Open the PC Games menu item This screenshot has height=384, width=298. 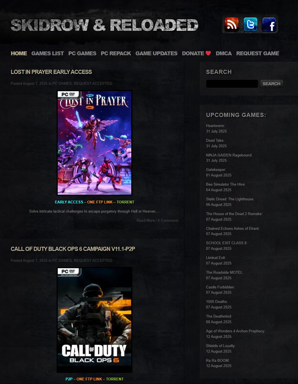click(x=82, y=53)
